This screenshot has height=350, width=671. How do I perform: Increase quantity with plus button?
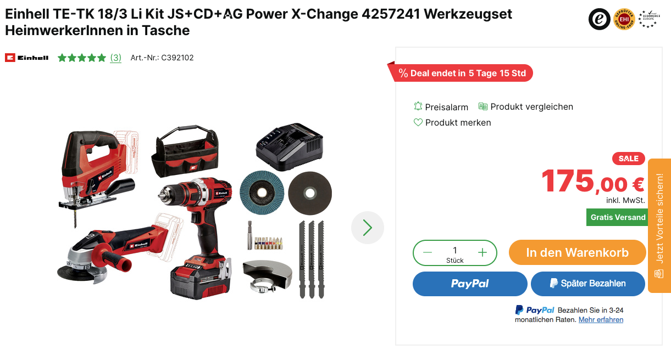483,253
